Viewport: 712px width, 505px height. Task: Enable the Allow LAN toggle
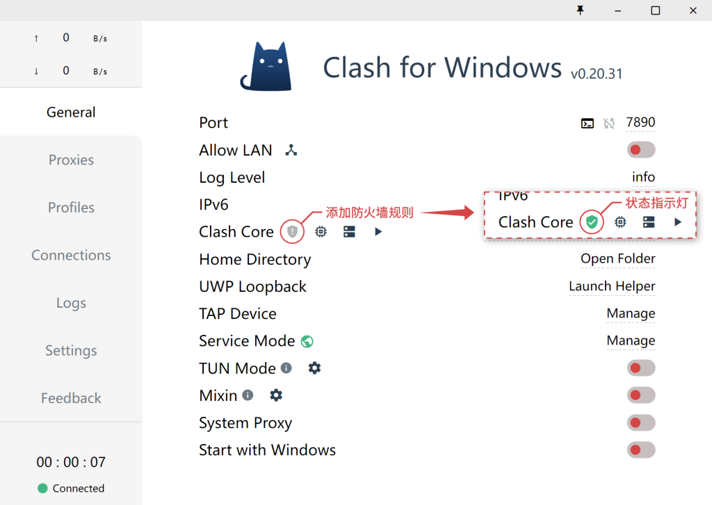pyautogui.click(x=640, y=150)
